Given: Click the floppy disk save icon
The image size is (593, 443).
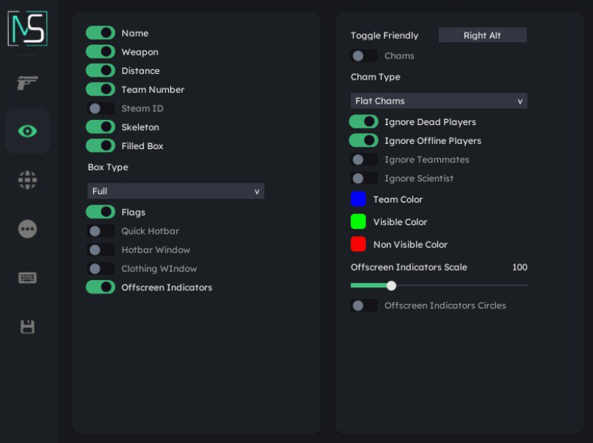Looking at the screenshot, I should tap(28, 327).
